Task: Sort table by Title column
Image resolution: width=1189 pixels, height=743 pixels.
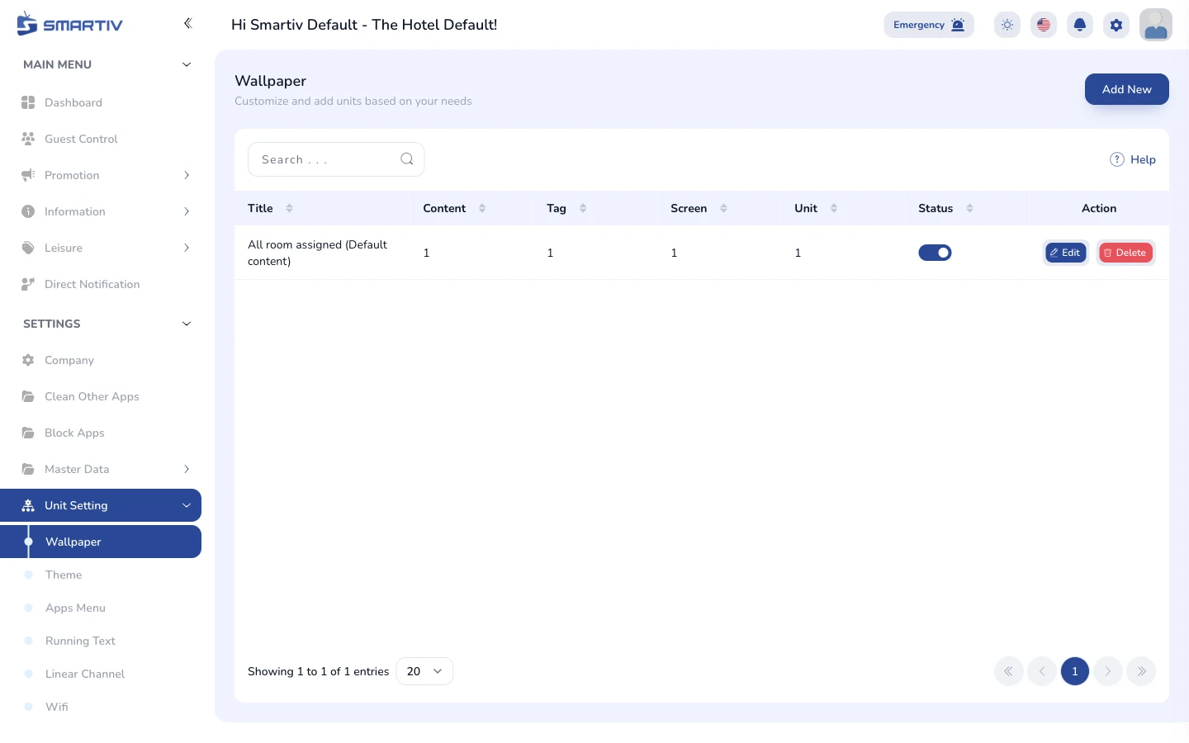Action: tap(289, 208)
